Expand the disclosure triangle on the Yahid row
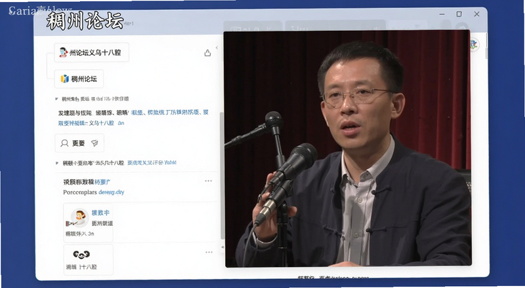 point(57,163)
